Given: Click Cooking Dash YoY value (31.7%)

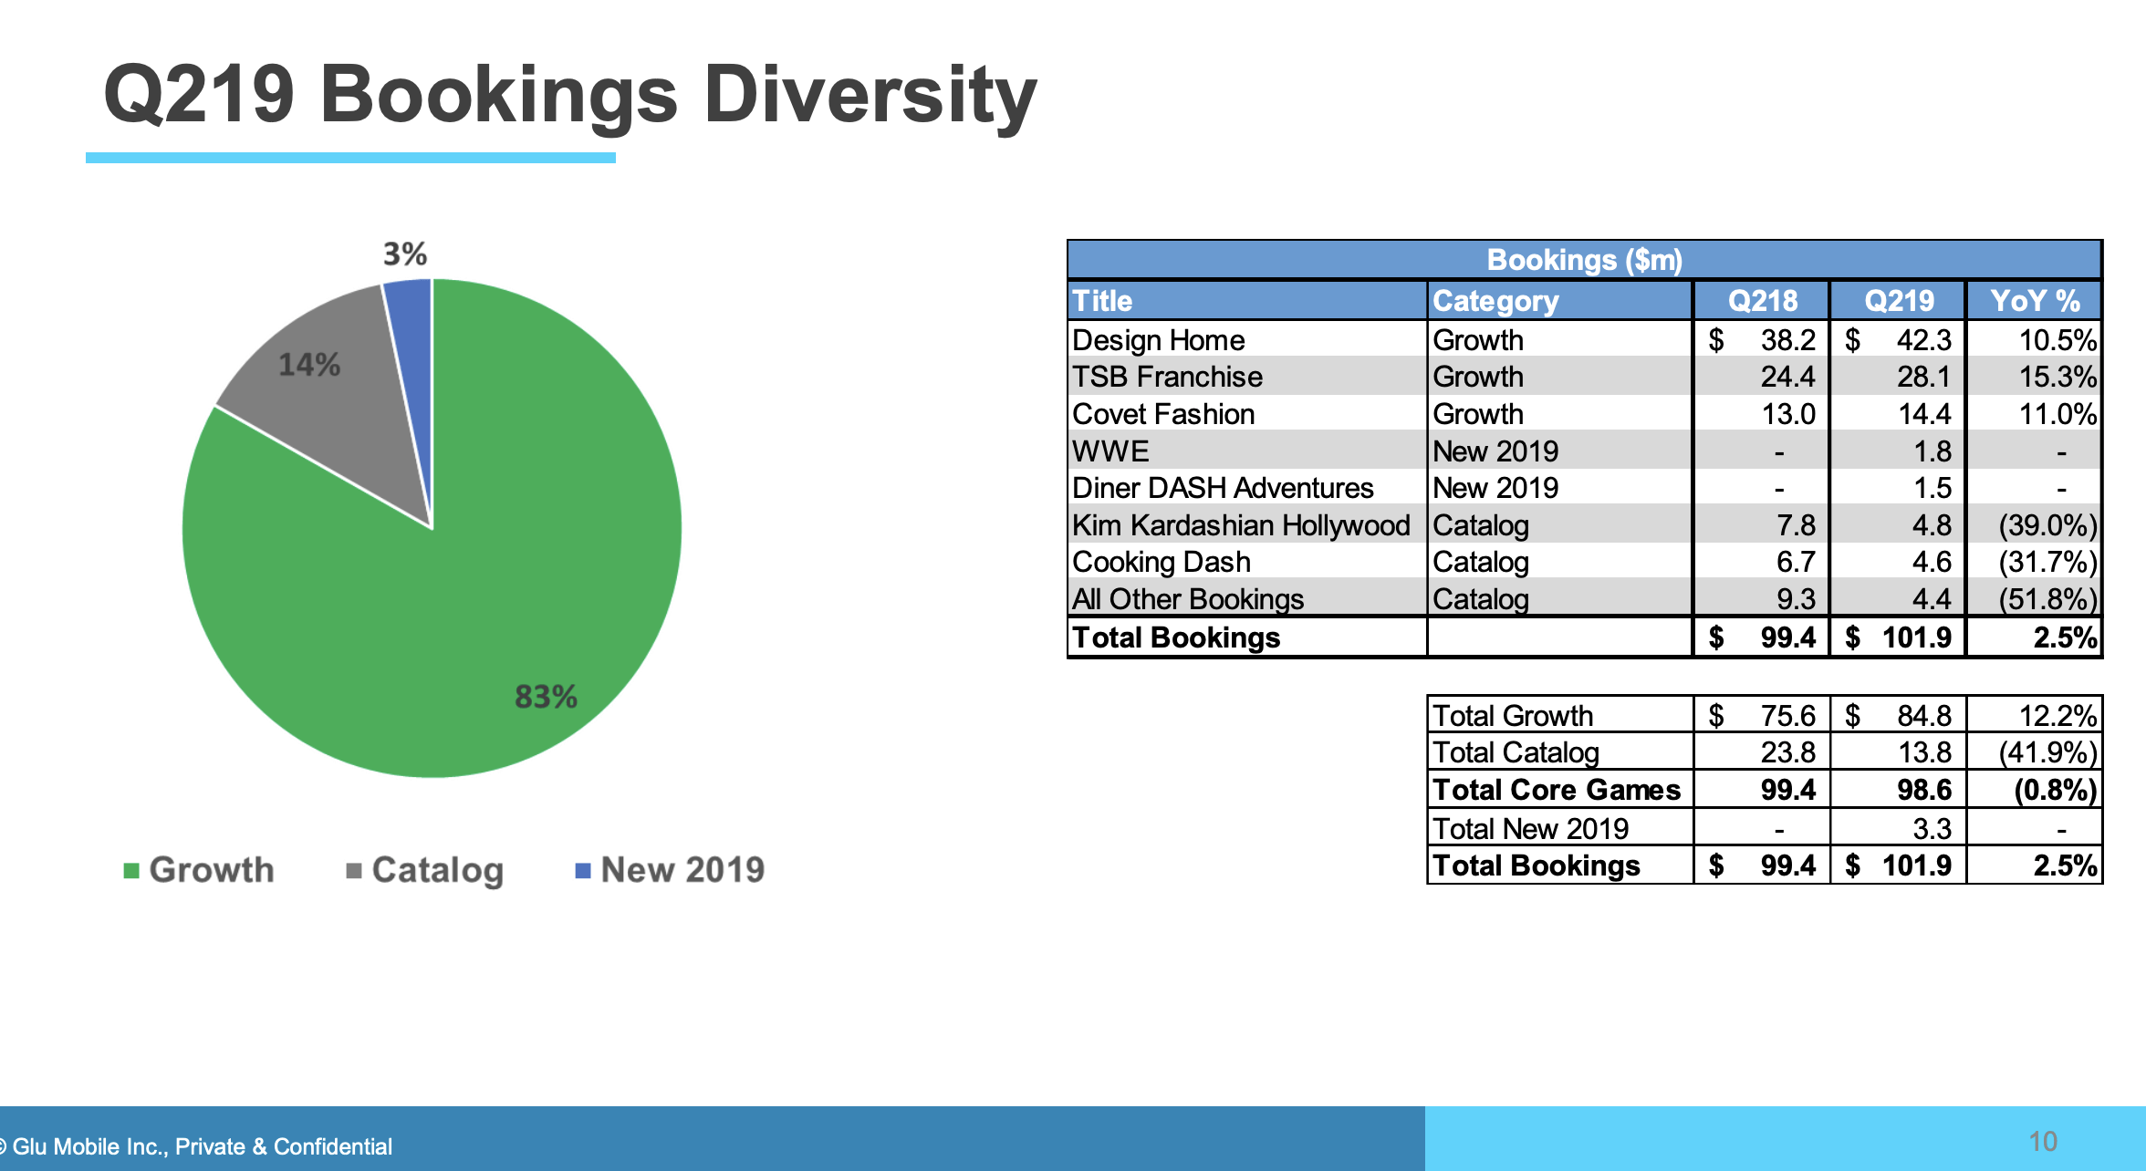Looking at the screenshot, I should pos(2048,562).
